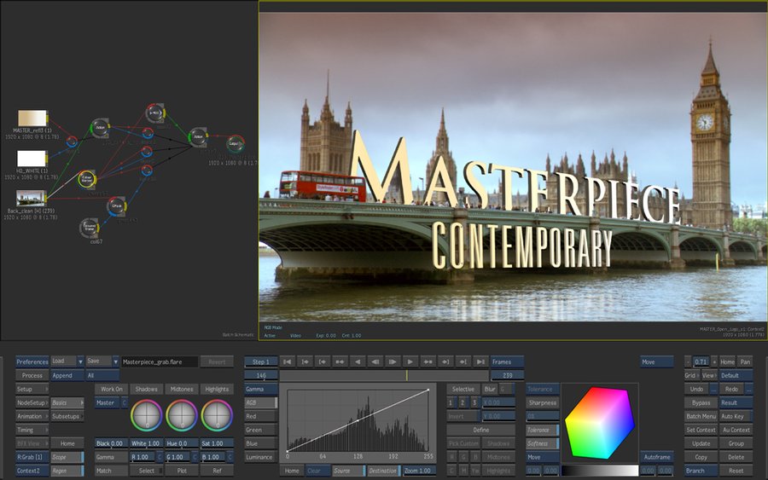Click the Define button
Image resolution: width=768 pixels, height=480 pixels.
click(x=480, y=430)
